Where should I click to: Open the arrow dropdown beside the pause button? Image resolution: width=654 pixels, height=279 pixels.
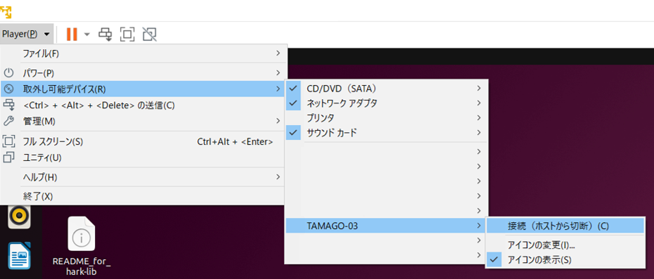86,34
